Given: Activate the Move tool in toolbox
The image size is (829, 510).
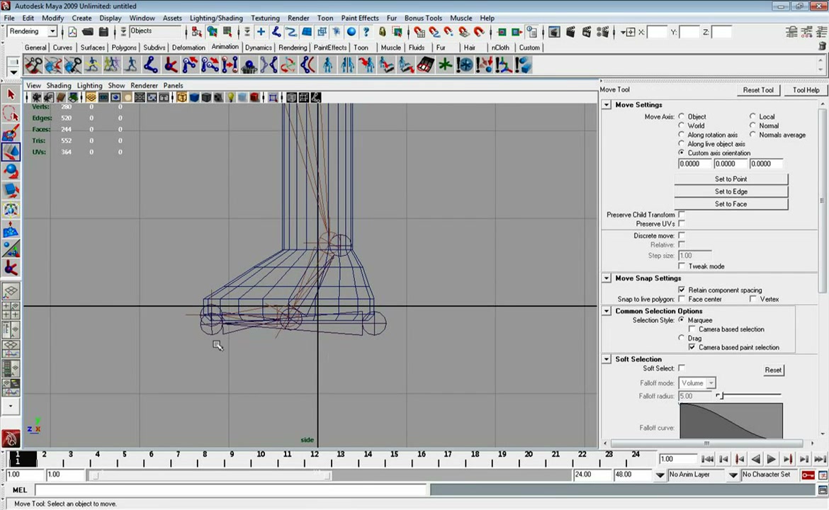Looking at the screenshot, I should click(x=11, y=152).
